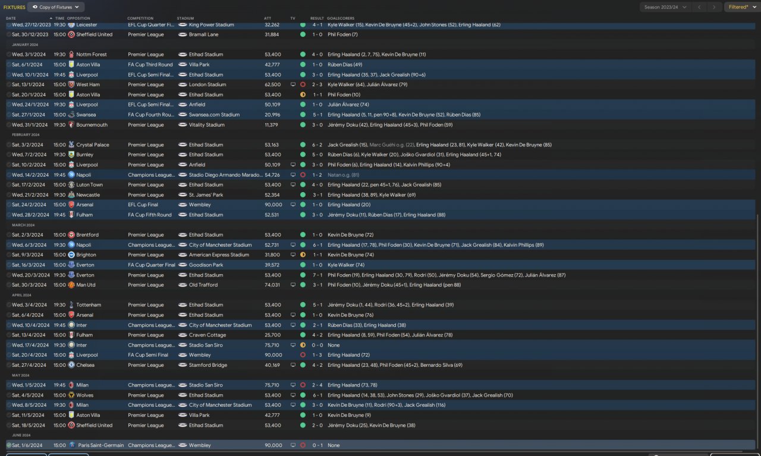Click the Brentford club badge
This screenshot has height=456, width=761.
(x=71, y=235)
